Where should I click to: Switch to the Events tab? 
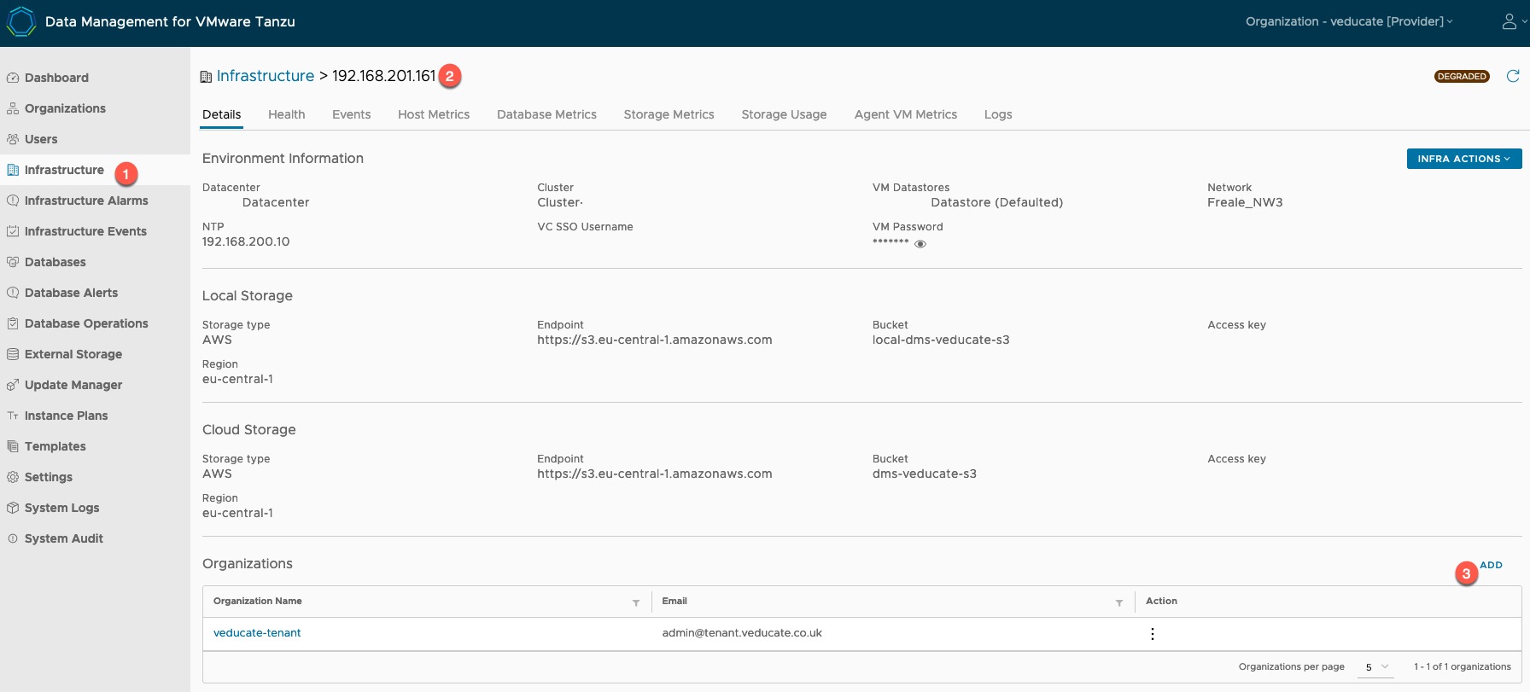(x=352, y=114)
